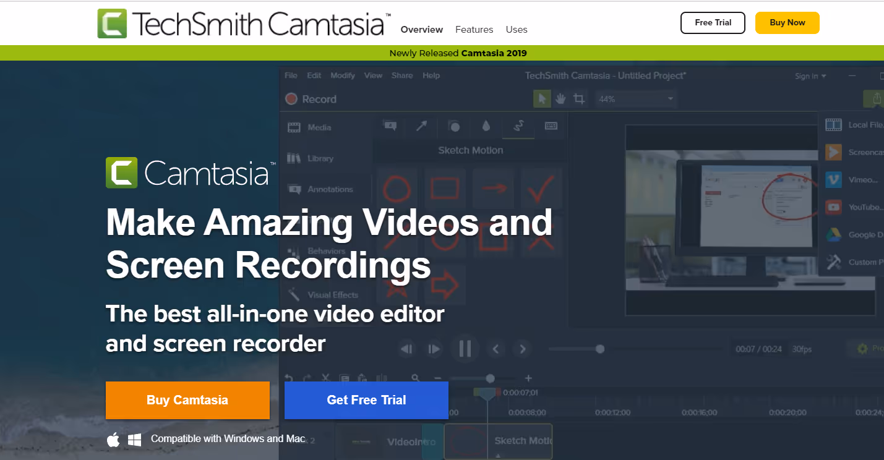Click the timeline playhead marker
Viewport: 884px width, 460px height.
pyautogui.click(x=487, y=393)
